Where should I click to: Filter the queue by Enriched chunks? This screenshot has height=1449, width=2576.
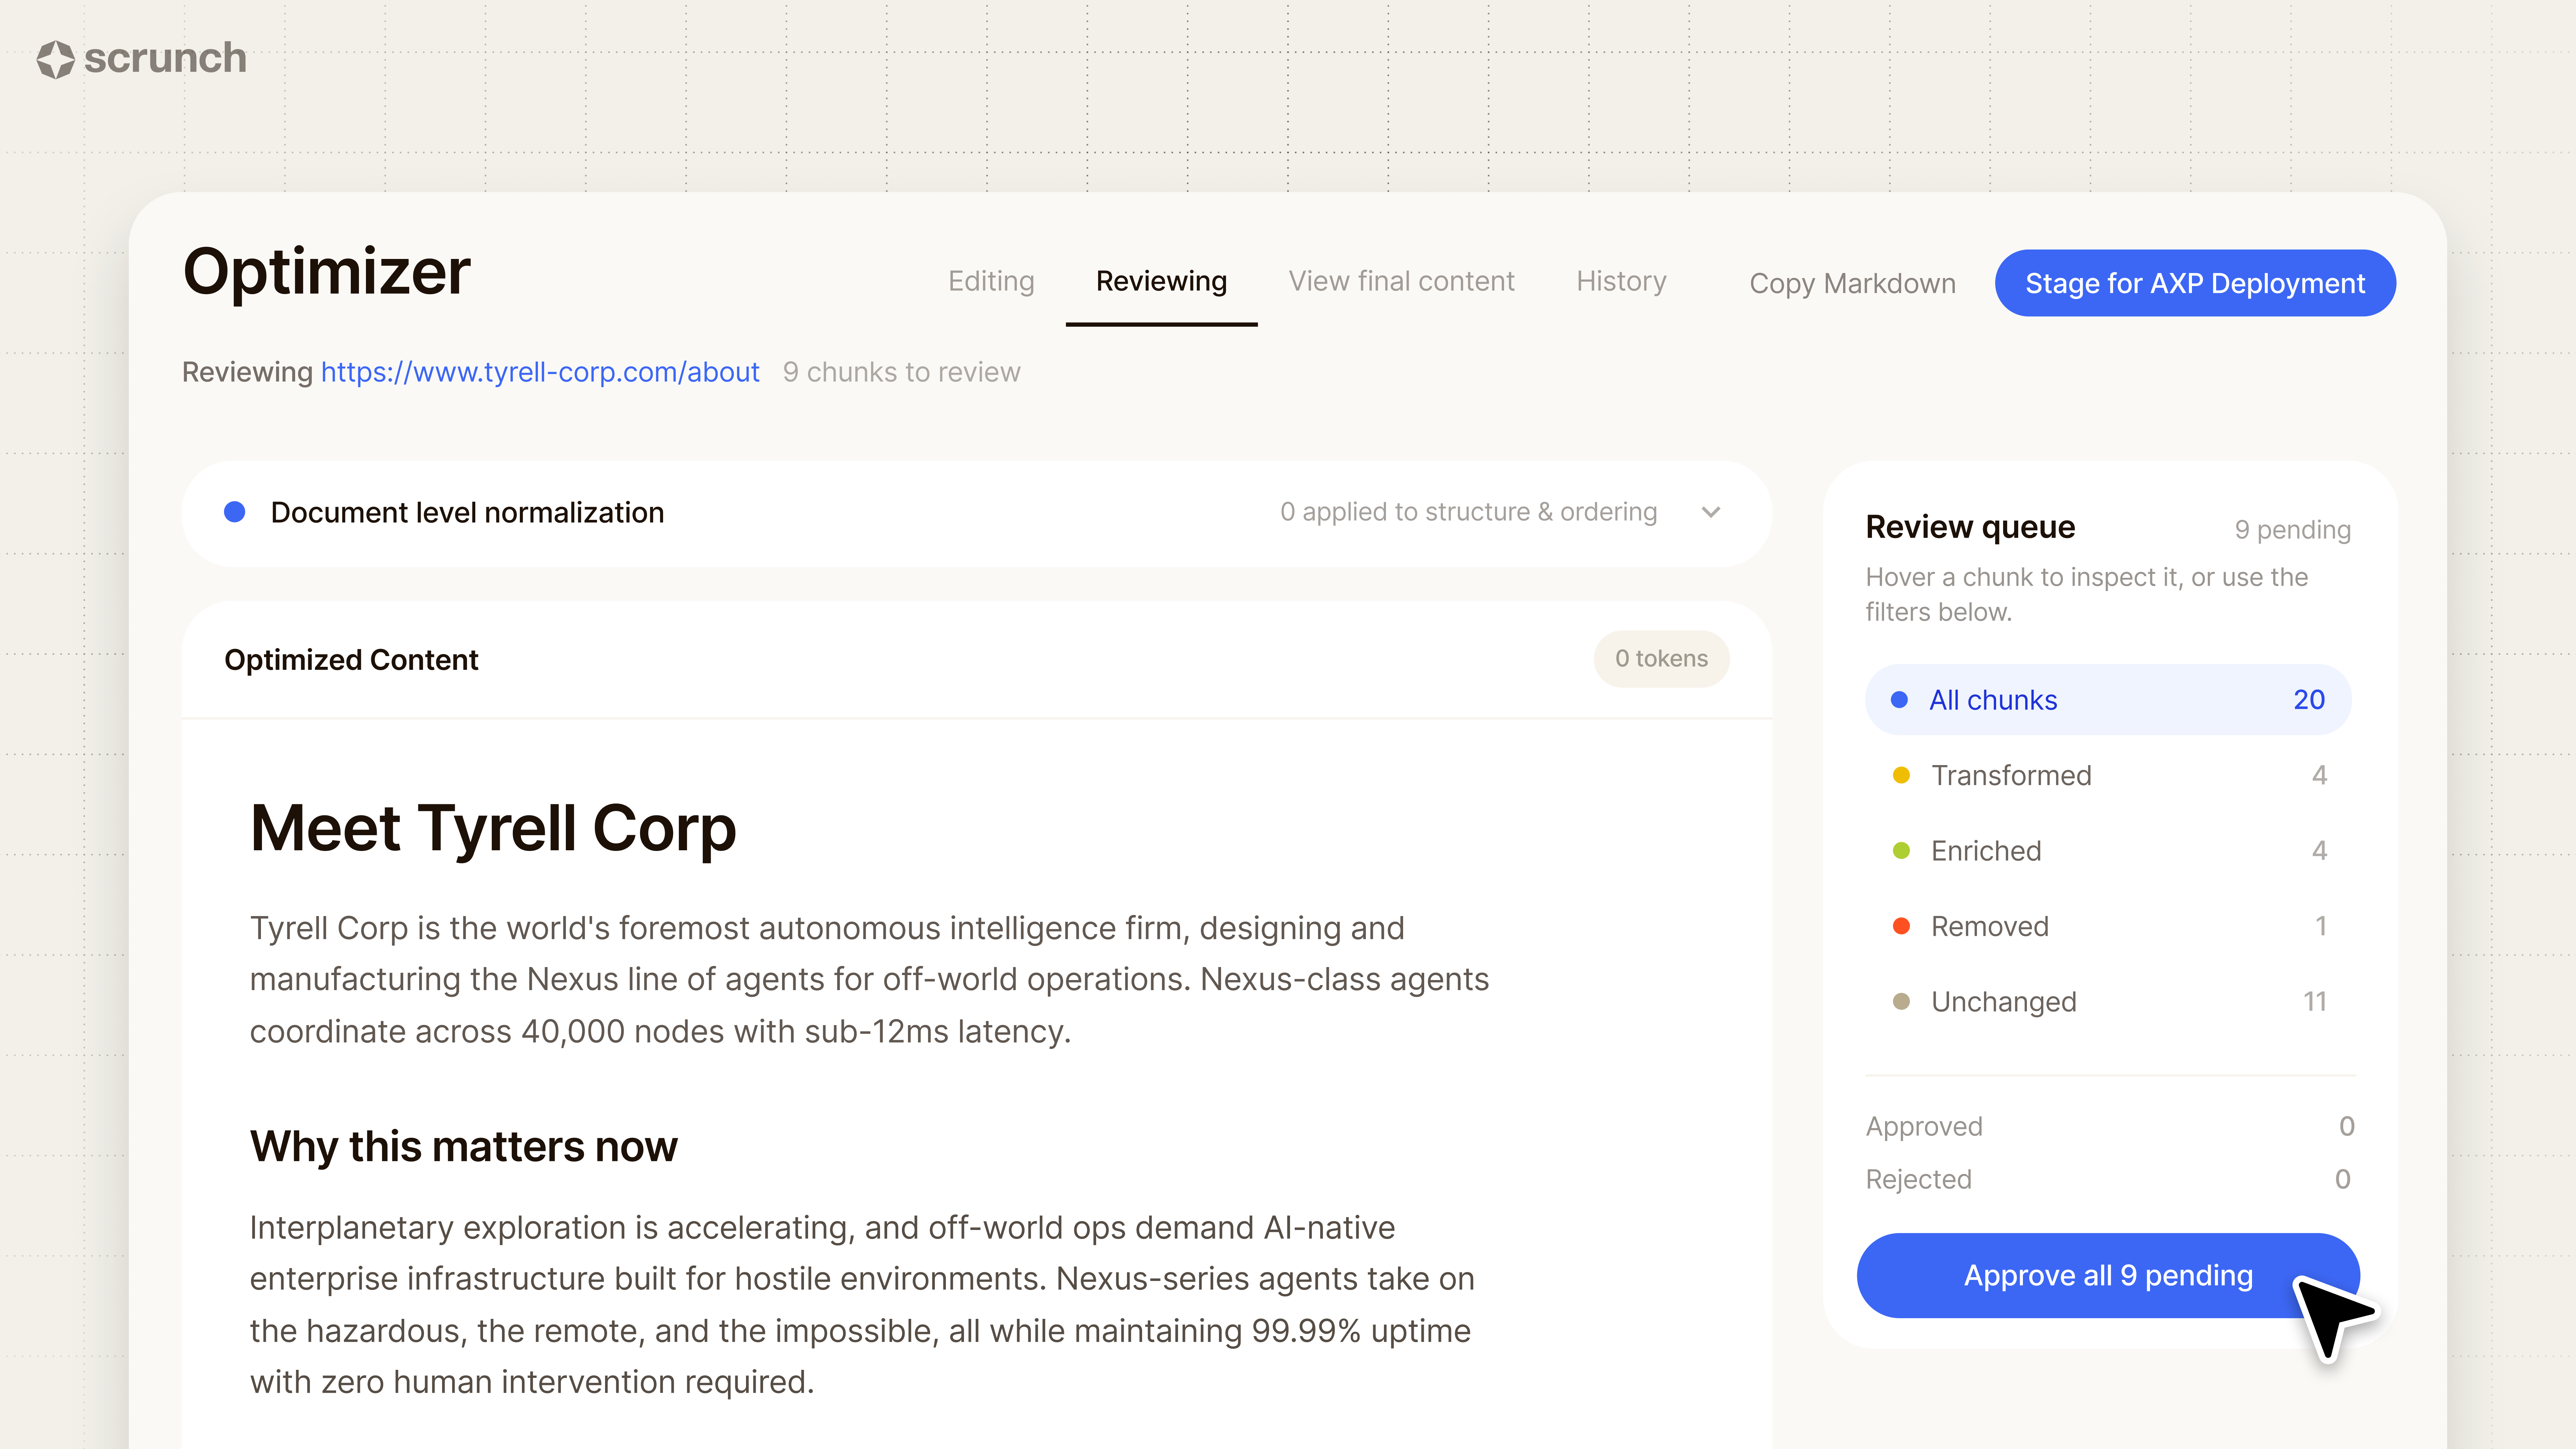(x=2108, y=851)
